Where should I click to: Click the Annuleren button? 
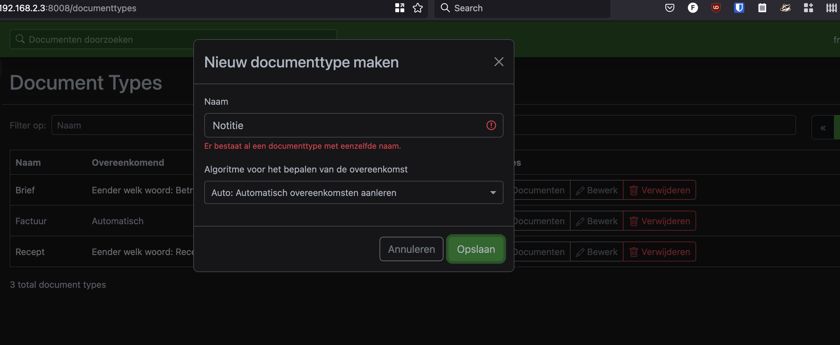pyautogui.click(x=411, y=249)
